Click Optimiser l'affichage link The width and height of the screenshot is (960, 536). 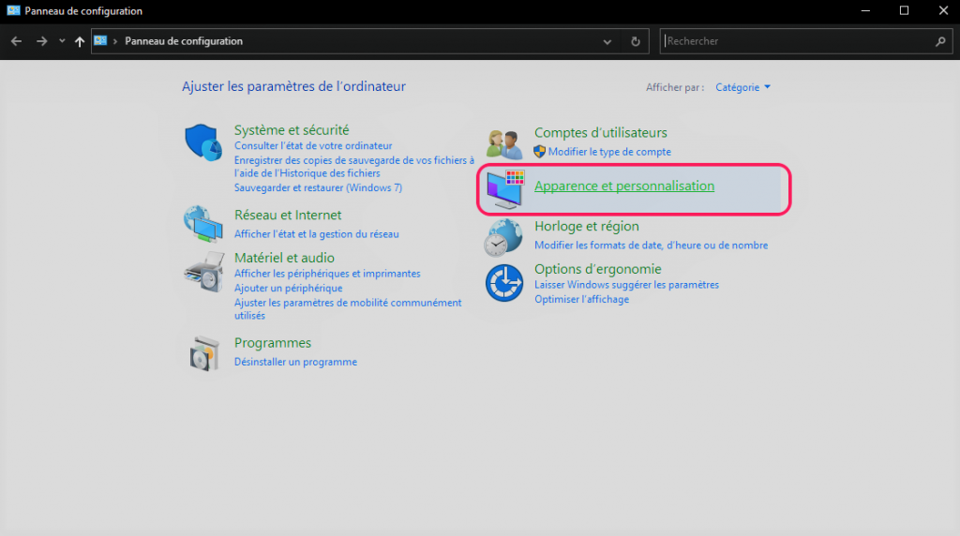(x=581, y=299)
